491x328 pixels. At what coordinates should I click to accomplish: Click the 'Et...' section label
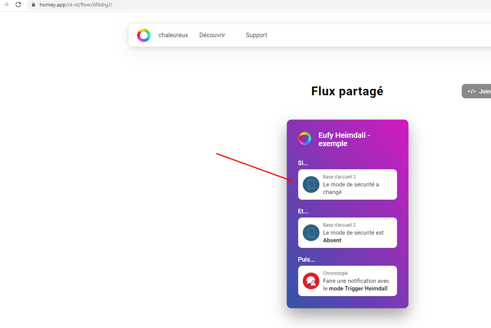coord(303,211)
